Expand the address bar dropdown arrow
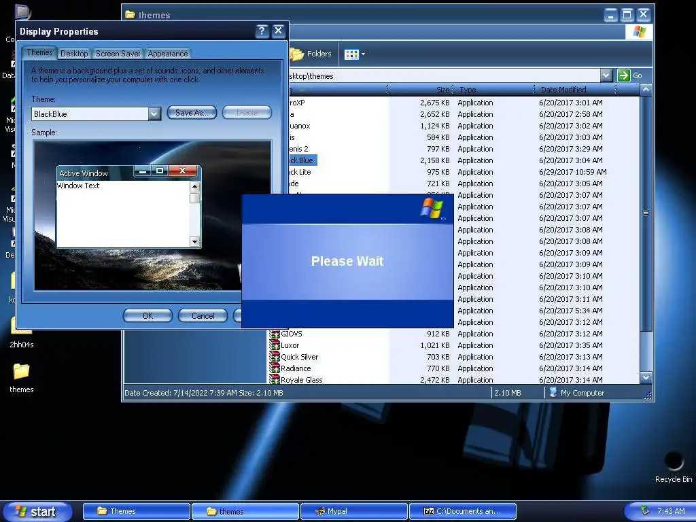The image size is (696, 522). pos(606,75)
